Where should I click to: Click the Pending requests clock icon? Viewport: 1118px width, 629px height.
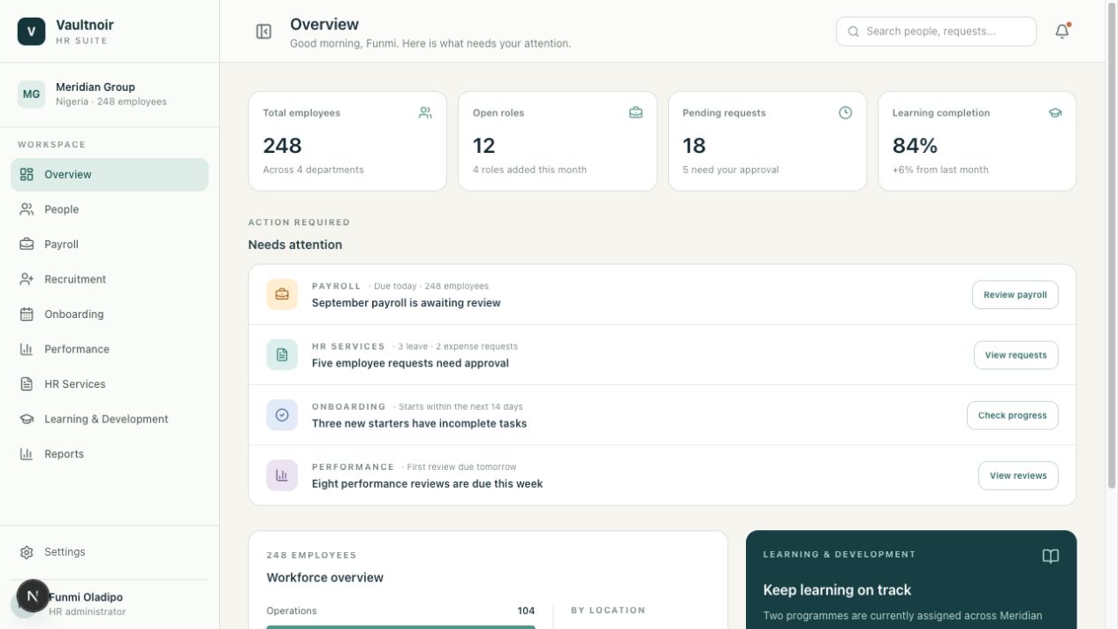coord(846,113)
